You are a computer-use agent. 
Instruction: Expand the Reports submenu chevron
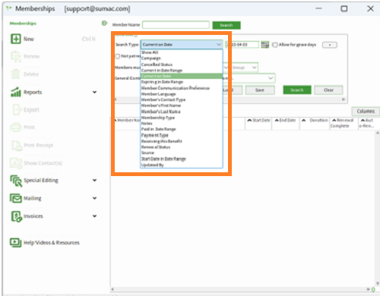click(x=94, y=92)
